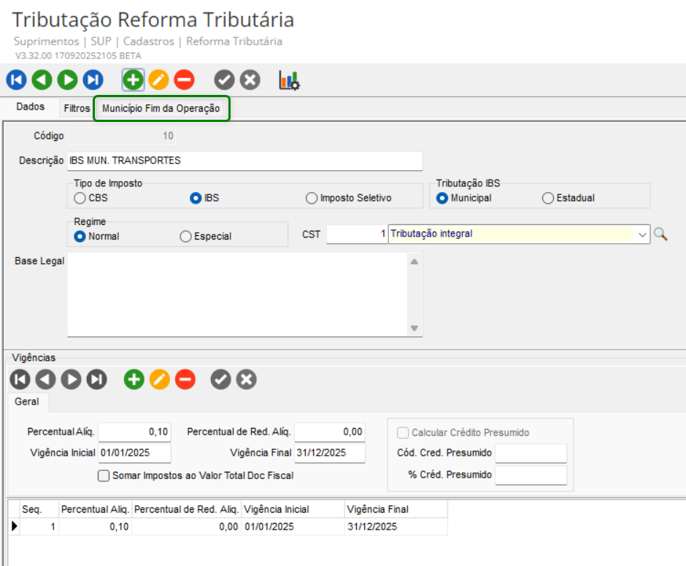Open the chart report settings icon
Screen dimensions: 686x566
(289, 80)
